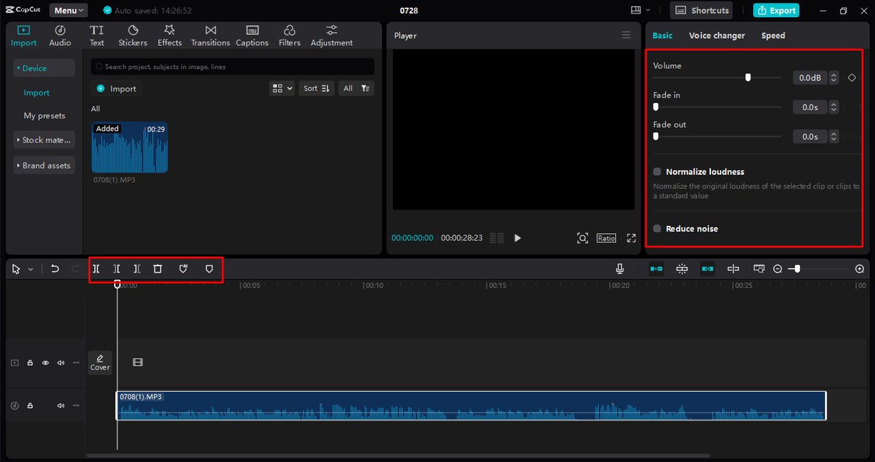
Task: Click the zoom in timeline icon
Action: tap(860, 269)
